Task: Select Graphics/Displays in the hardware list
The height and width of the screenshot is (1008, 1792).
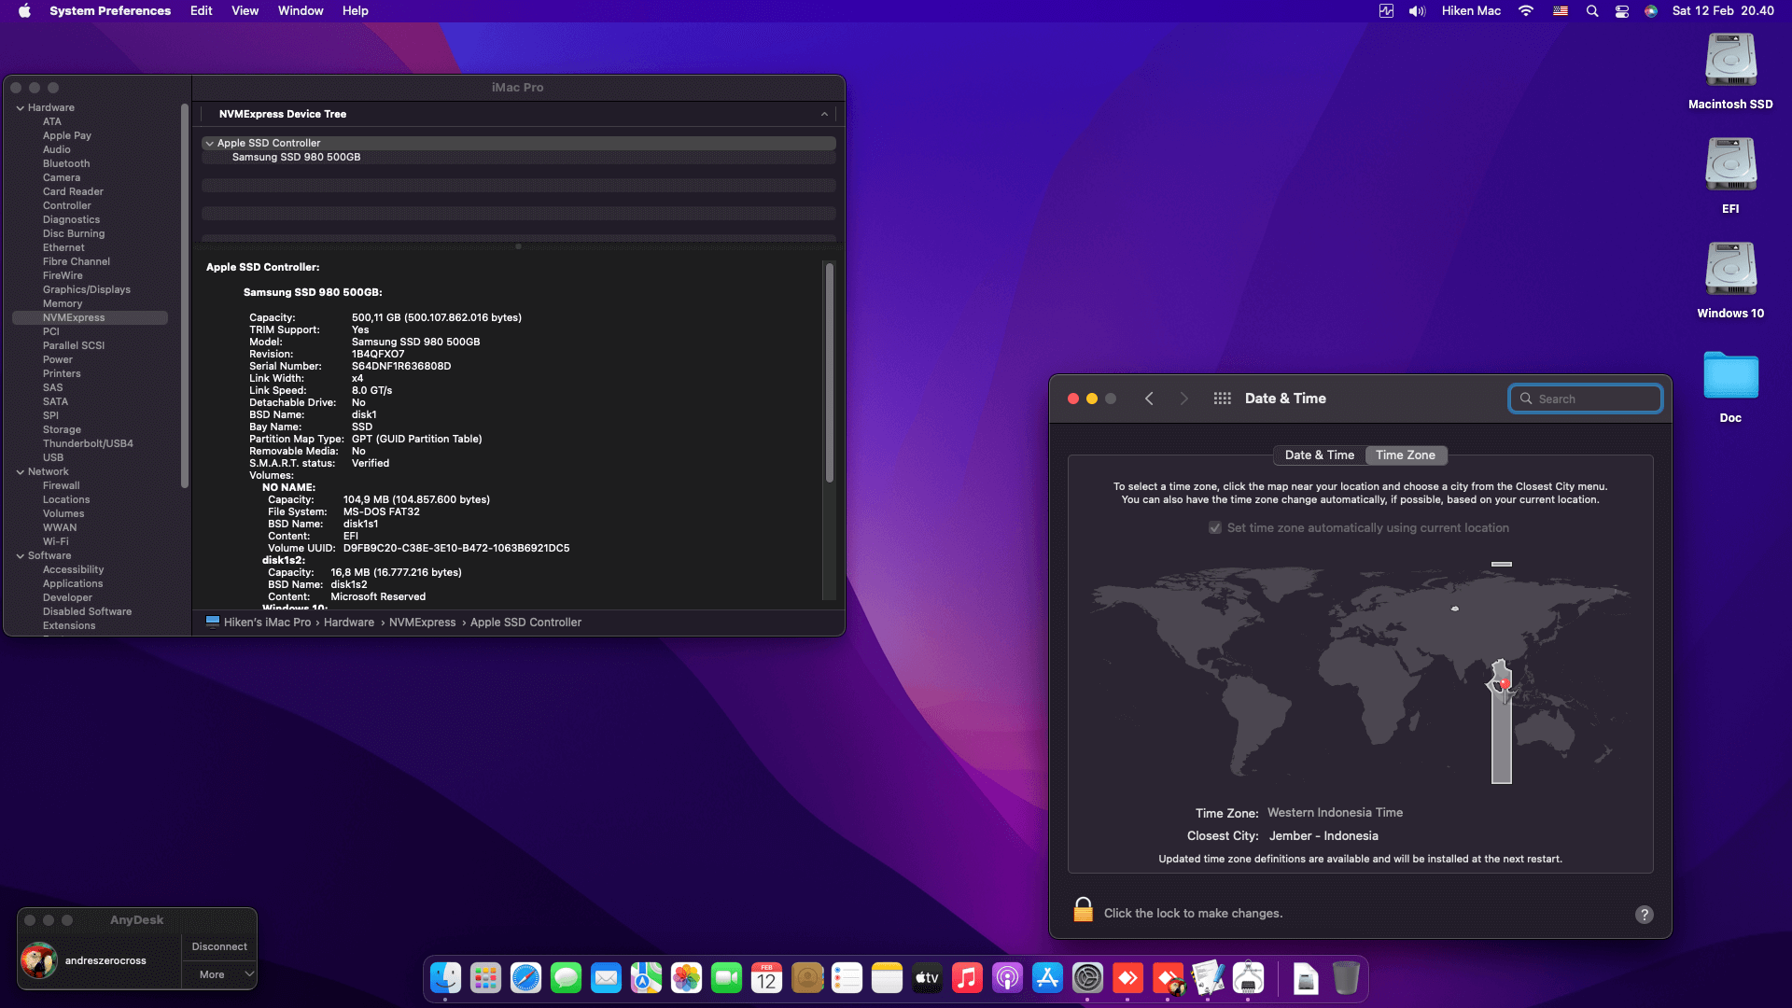Action: click(x=86, y=290)
